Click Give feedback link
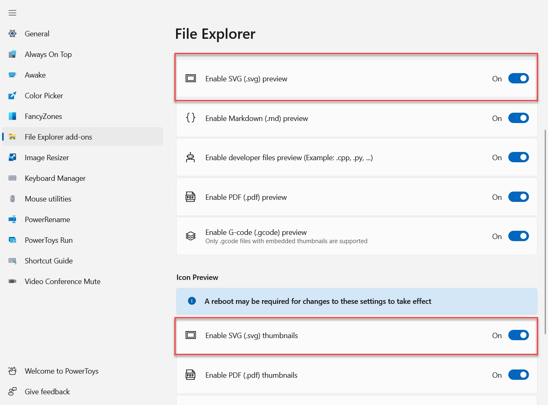Viewport: 548px width, 405px height. (x=83, y=391)
